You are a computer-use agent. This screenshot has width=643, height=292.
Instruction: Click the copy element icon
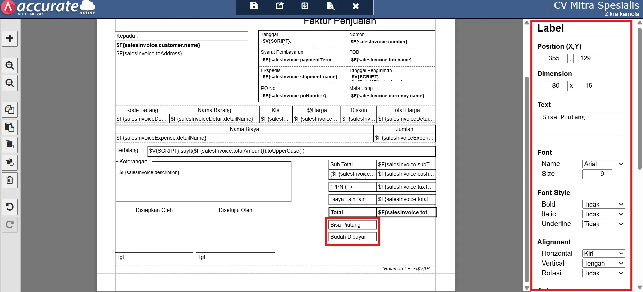10,110
